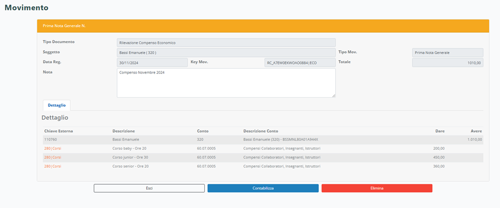Click the Esci button
This screenshot has width=500, height=208.
tap(149, 188)
